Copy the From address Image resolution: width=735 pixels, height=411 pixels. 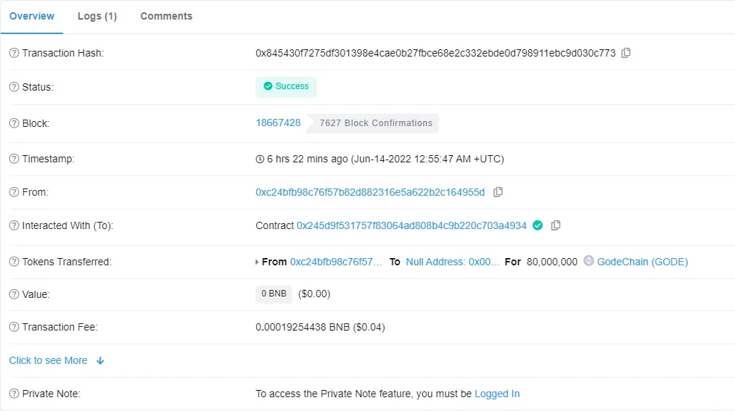[x=498, y=192]
